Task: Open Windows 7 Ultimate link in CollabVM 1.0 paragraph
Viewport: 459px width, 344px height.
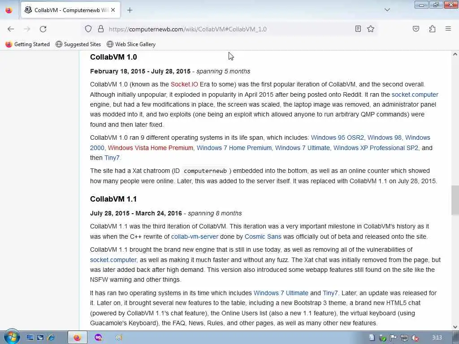Action: (x=303, y=148)
